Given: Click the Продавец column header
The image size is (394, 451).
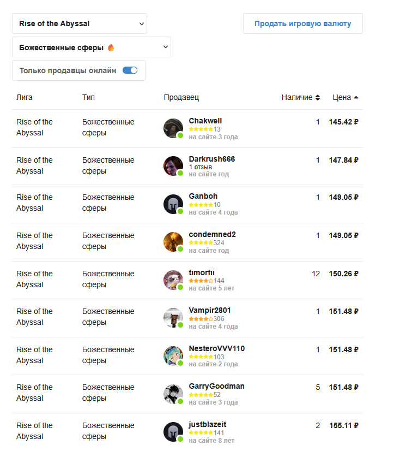Looking at the screenshot, I should pyautogui.click(x=181, y=98).
